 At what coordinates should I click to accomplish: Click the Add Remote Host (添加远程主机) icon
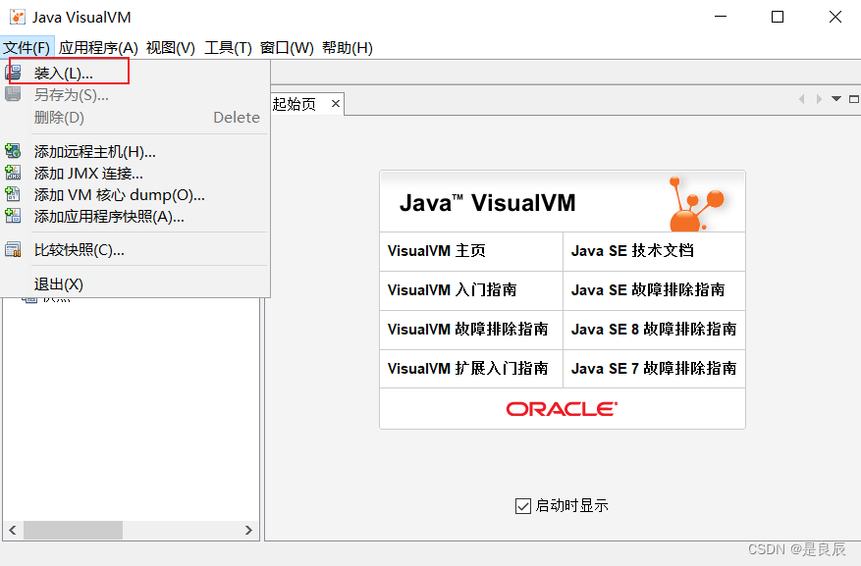13,151
